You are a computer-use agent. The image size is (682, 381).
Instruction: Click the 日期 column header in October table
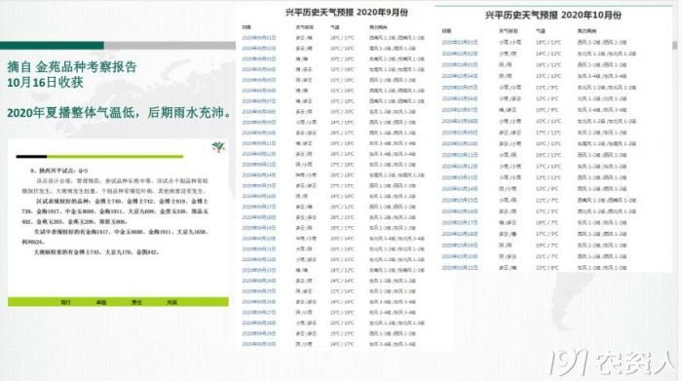(446, 31)
